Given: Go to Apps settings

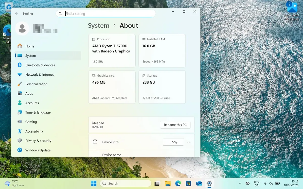Looking at the screenshot, I should pyautogui.click(x=48, y=93).
